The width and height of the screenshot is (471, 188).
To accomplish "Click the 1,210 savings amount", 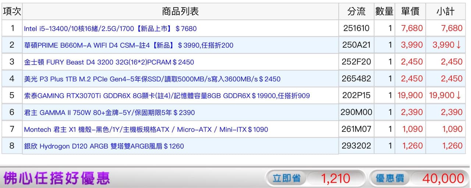I will pyautogui.click(x=335, y=178).
